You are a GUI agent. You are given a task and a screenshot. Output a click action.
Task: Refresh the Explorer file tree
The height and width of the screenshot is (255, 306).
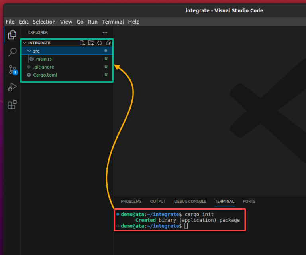[x=100, y=43]
